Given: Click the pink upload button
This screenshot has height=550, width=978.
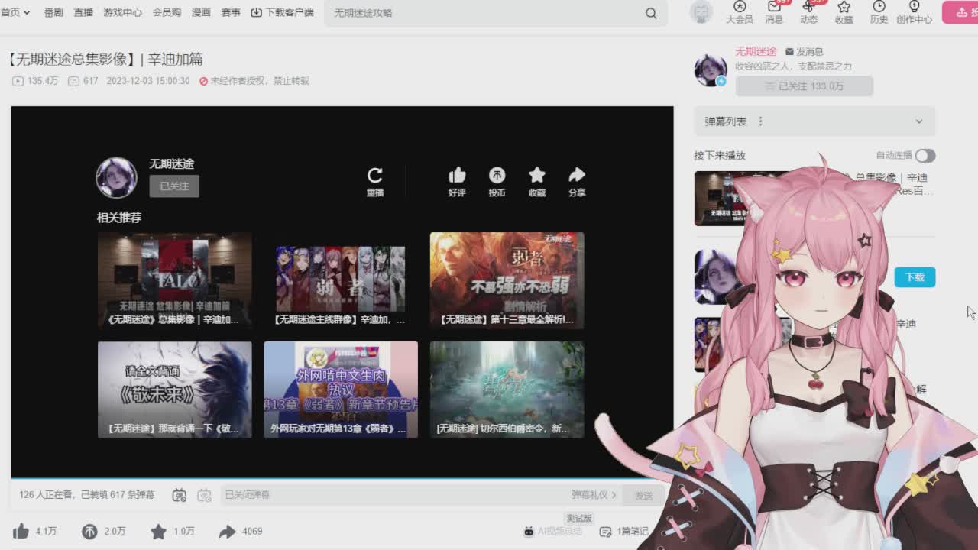Looking at the screenshot, I should coord(960,12).
